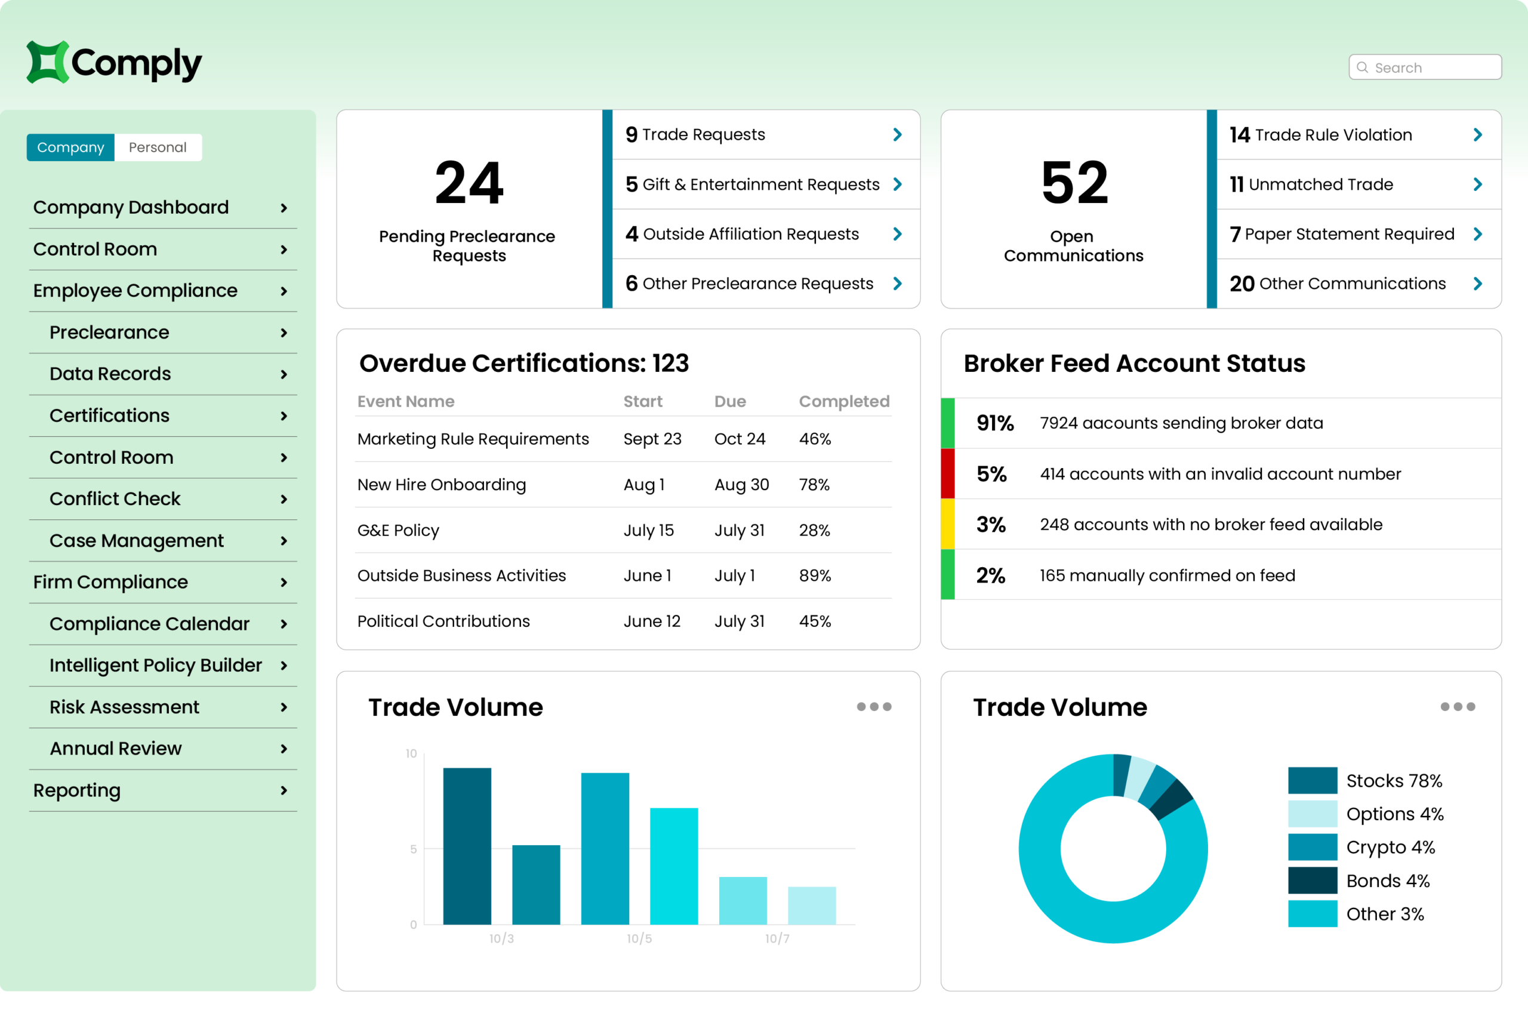Open the Intelligent Policy Builder
The image size is (1528, 1016).
click(155, 665)
